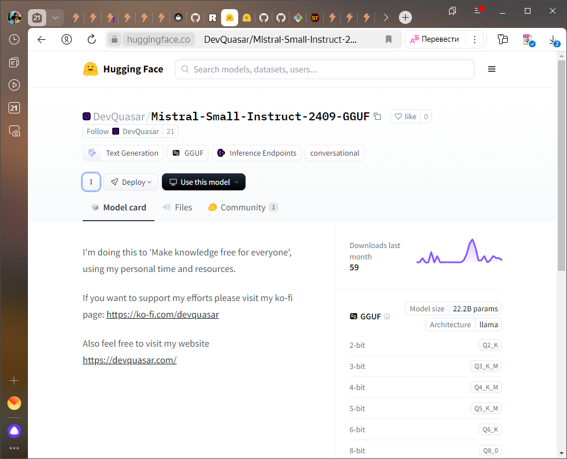Viewport: 567px width, 459px height.
Task: Open the extensions icon in the toolbar
Action: [503, 39]
